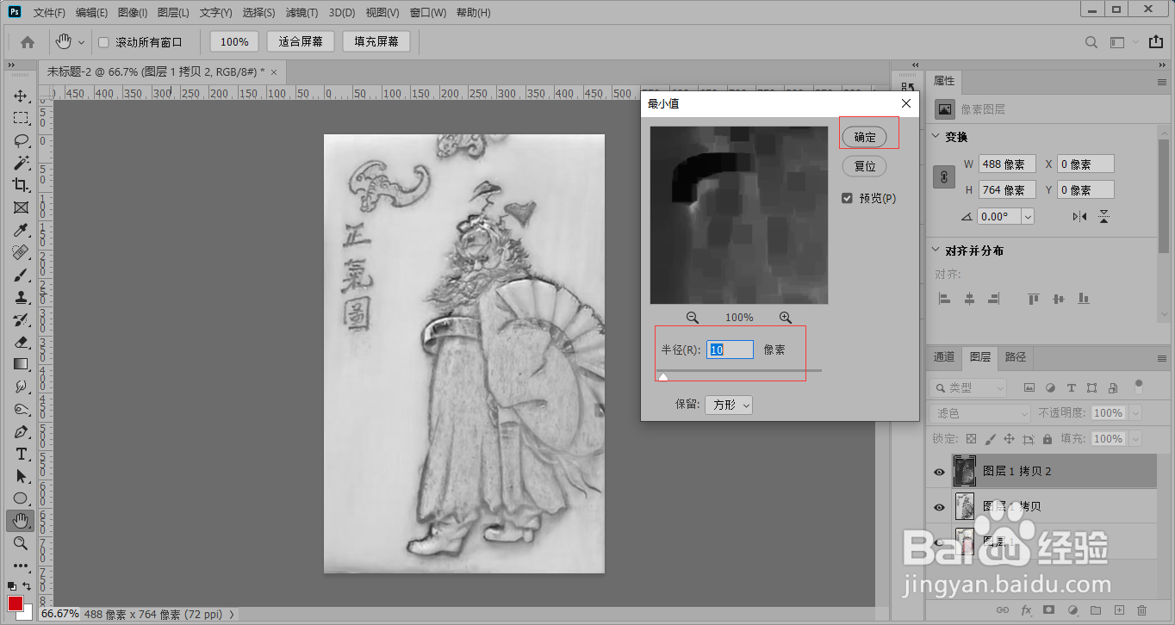Toggle the 预览(P) checkbox
The height and width of the screenshot is (625, 1175).
(848, 198)
